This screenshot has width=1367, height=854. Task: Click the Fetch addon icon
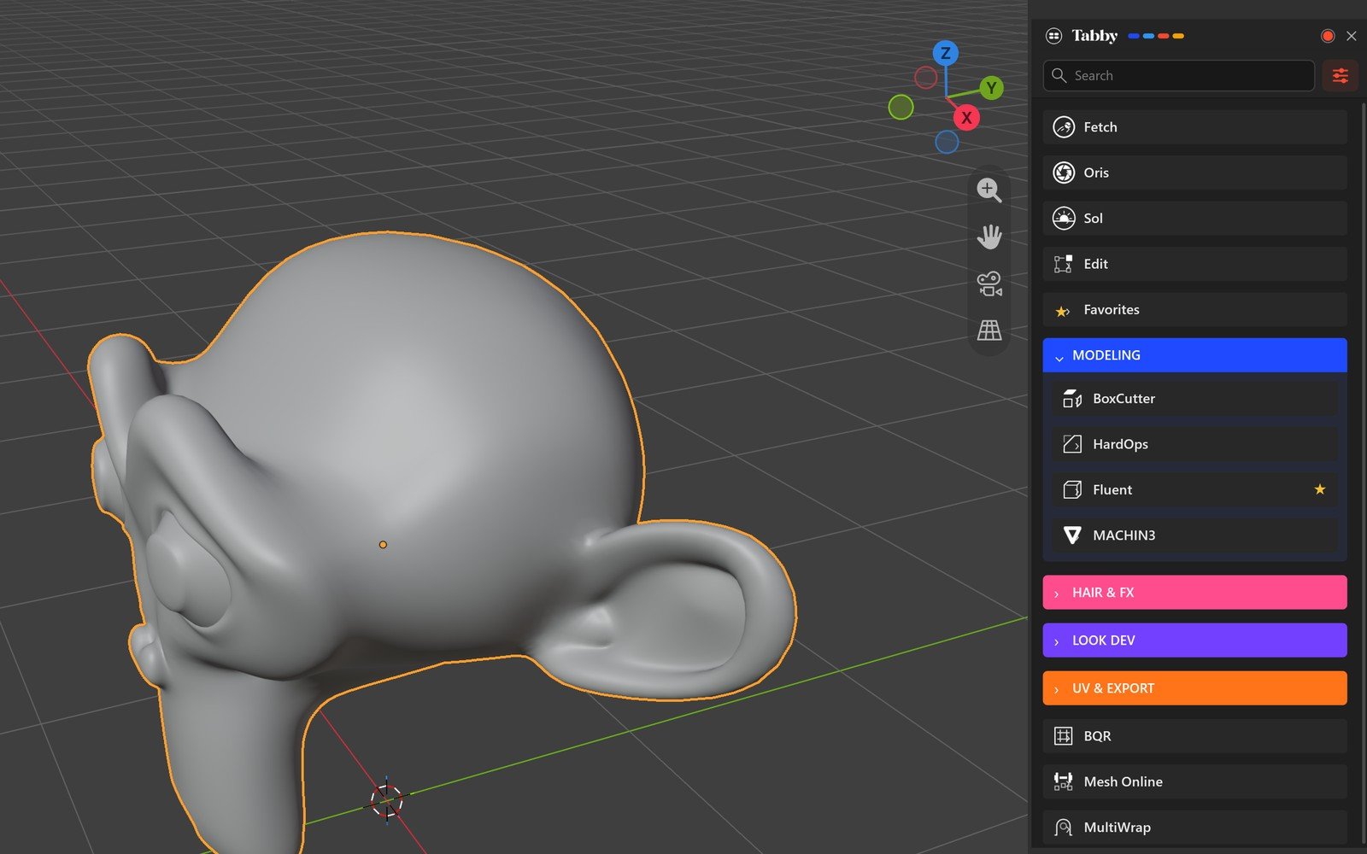(x=1064, y=127)
